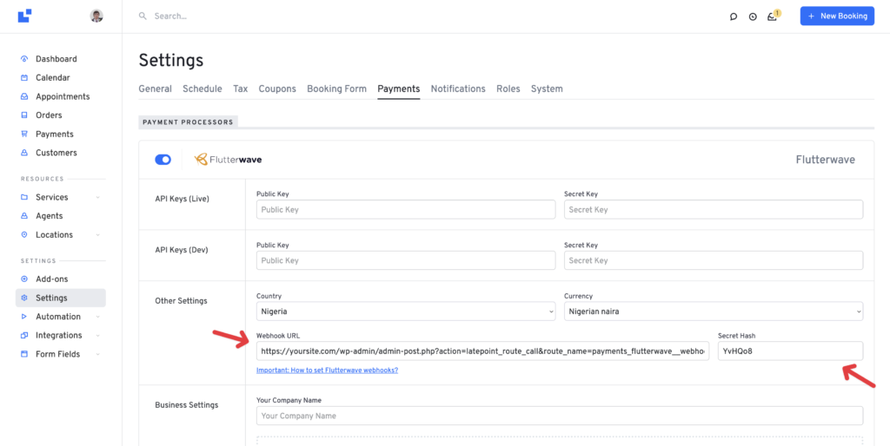Focus the Live Public Key field
This screenshot has height=446, width=890.
405,209
